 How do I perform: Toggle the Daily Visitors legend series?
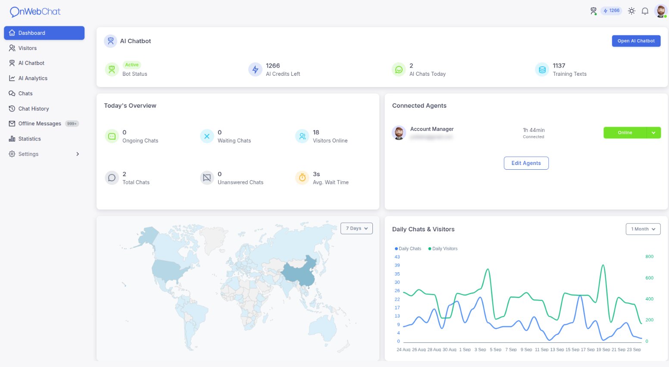tap(443, 249)
